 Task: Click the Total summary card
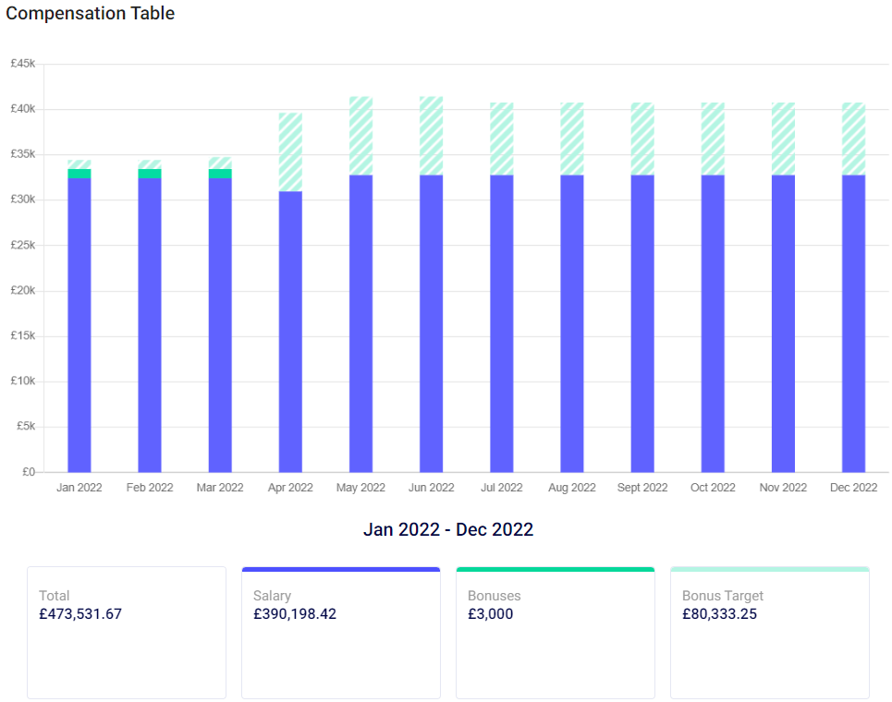click(x=127, y=633)
